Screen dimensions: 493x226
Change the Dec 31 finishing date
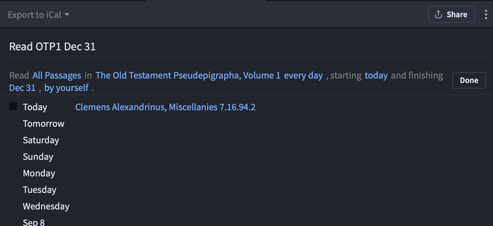22,88
